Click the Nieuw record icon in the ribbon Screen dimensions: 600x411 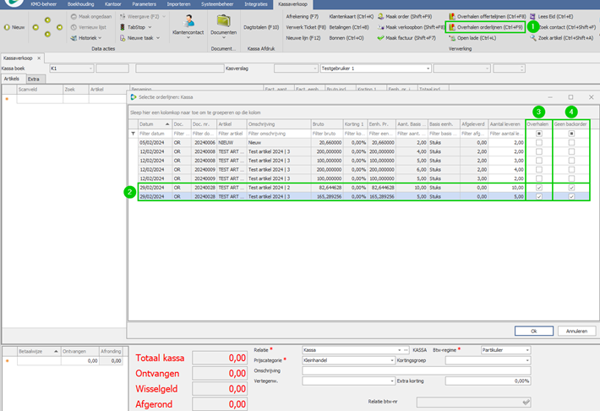coord(7,28)
